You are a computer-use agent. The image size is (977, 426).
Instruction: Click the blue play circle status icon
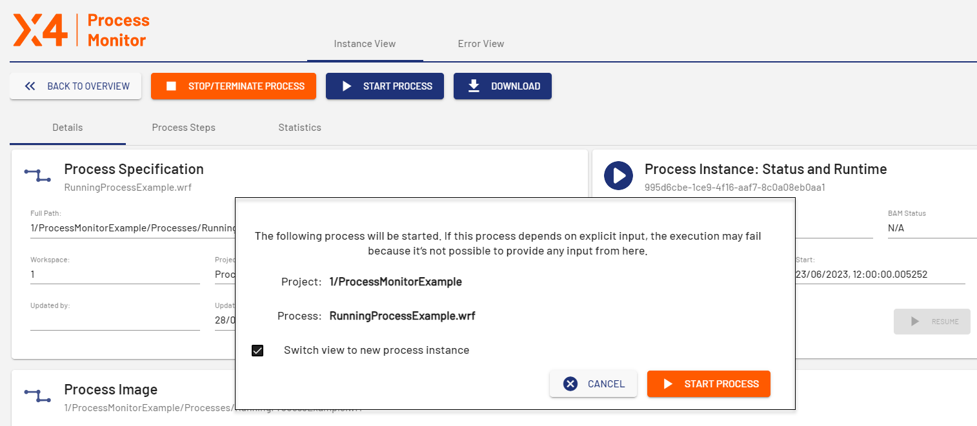(x=618, y=175)
